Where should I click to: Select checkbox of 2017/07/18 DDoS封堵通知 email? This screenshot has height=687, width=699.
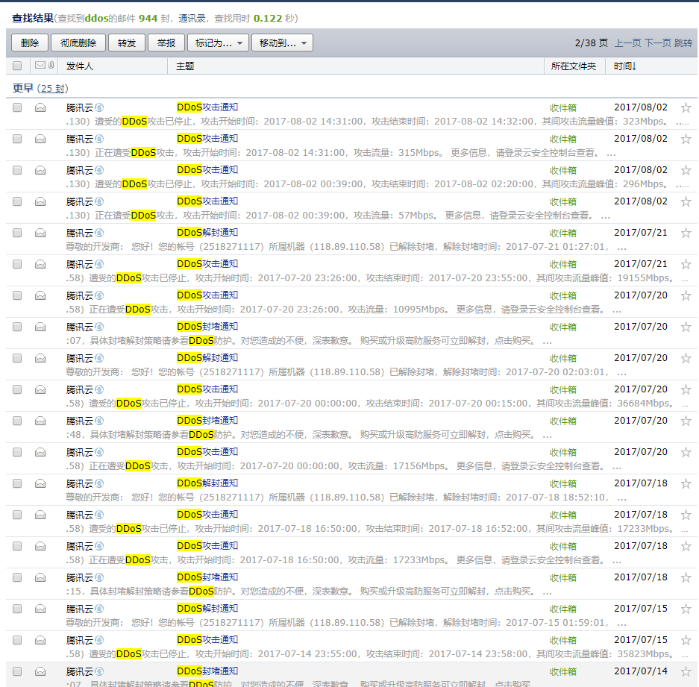pos(17,577)
